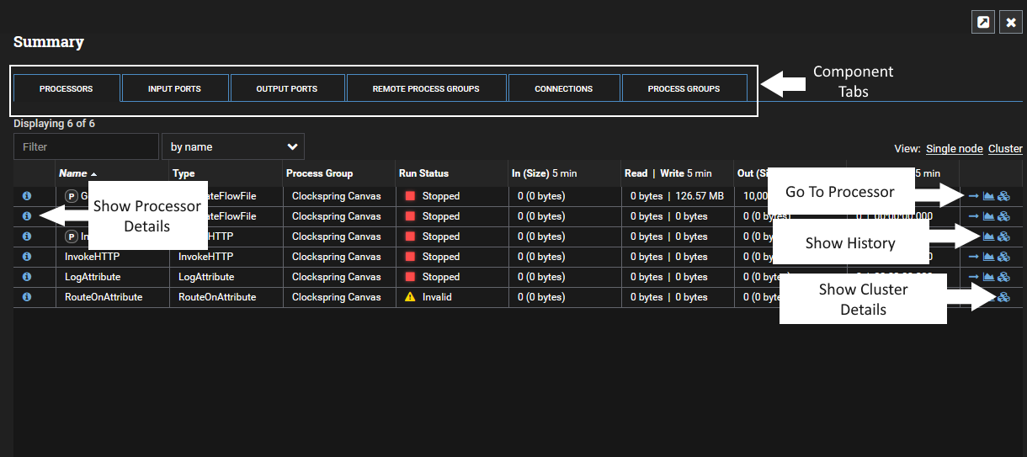Go to the LogAttribute processor arrow icon
Screen dimensions: 1027x457
click(x=974, y=277)
